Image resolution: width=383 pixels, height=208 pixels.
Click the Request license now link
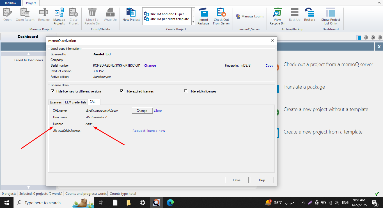pos(149,131)
